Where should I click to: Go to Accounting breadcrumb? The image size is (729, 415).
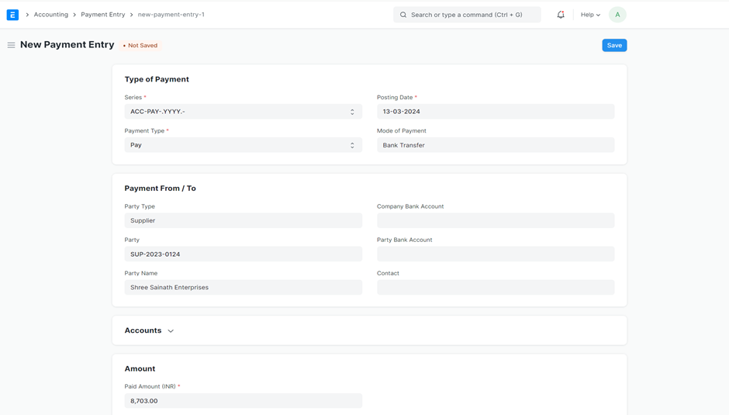click(x=50, y=15)
